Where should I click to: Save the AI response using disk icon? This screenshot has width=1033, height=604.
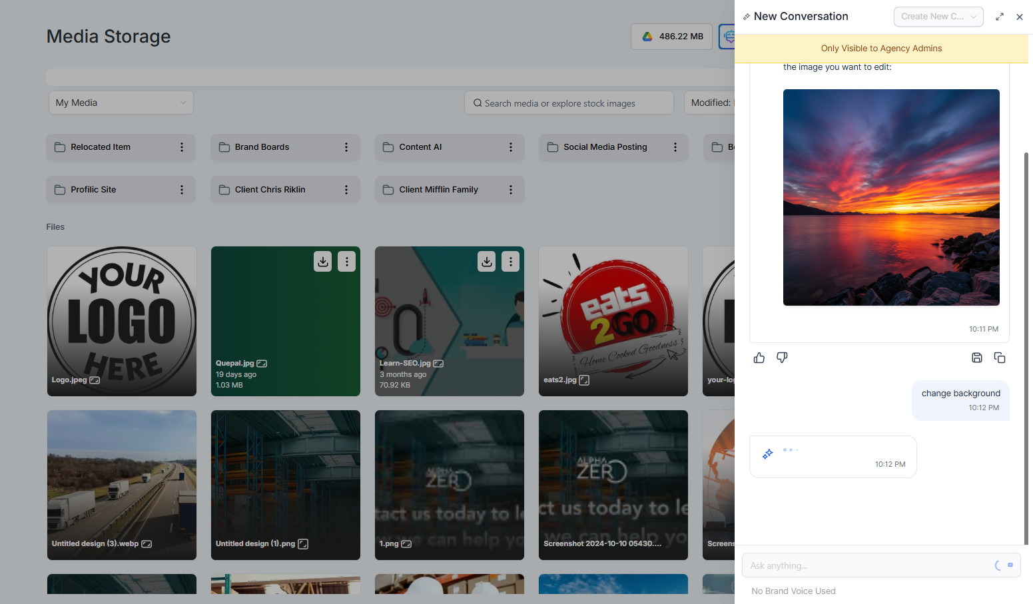[x=977, y=358]
